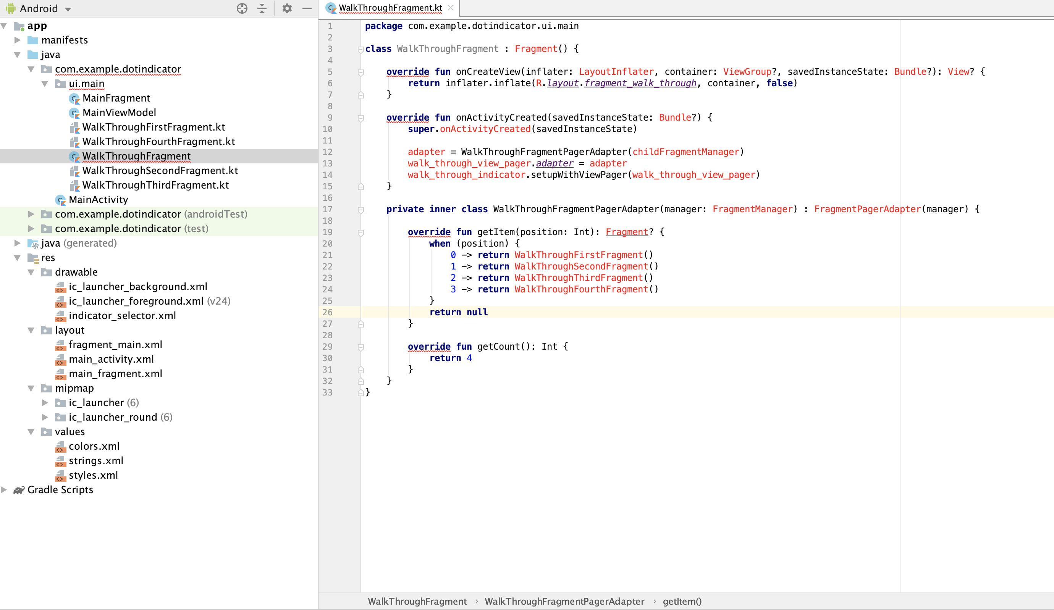Select strings.xml in the values folder
The width and height of the screenshot is (1054, 610).
tap(96, 461)
